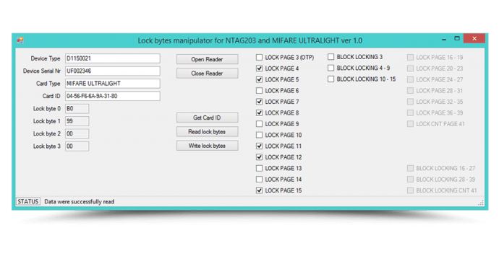Screen dimensions: 499x269
Task: Click the grayed LOCK PAGE 32 - 35 checkbox
Action: click(x=410, y=102)
